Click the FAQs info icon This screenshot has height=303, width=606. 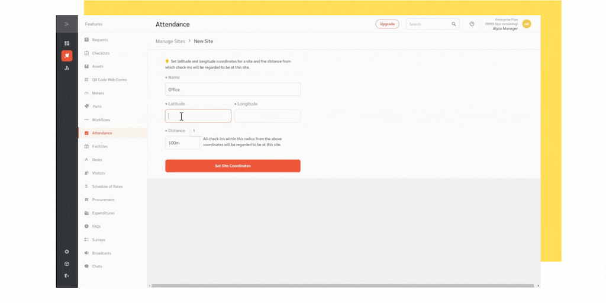pos(86,227)
